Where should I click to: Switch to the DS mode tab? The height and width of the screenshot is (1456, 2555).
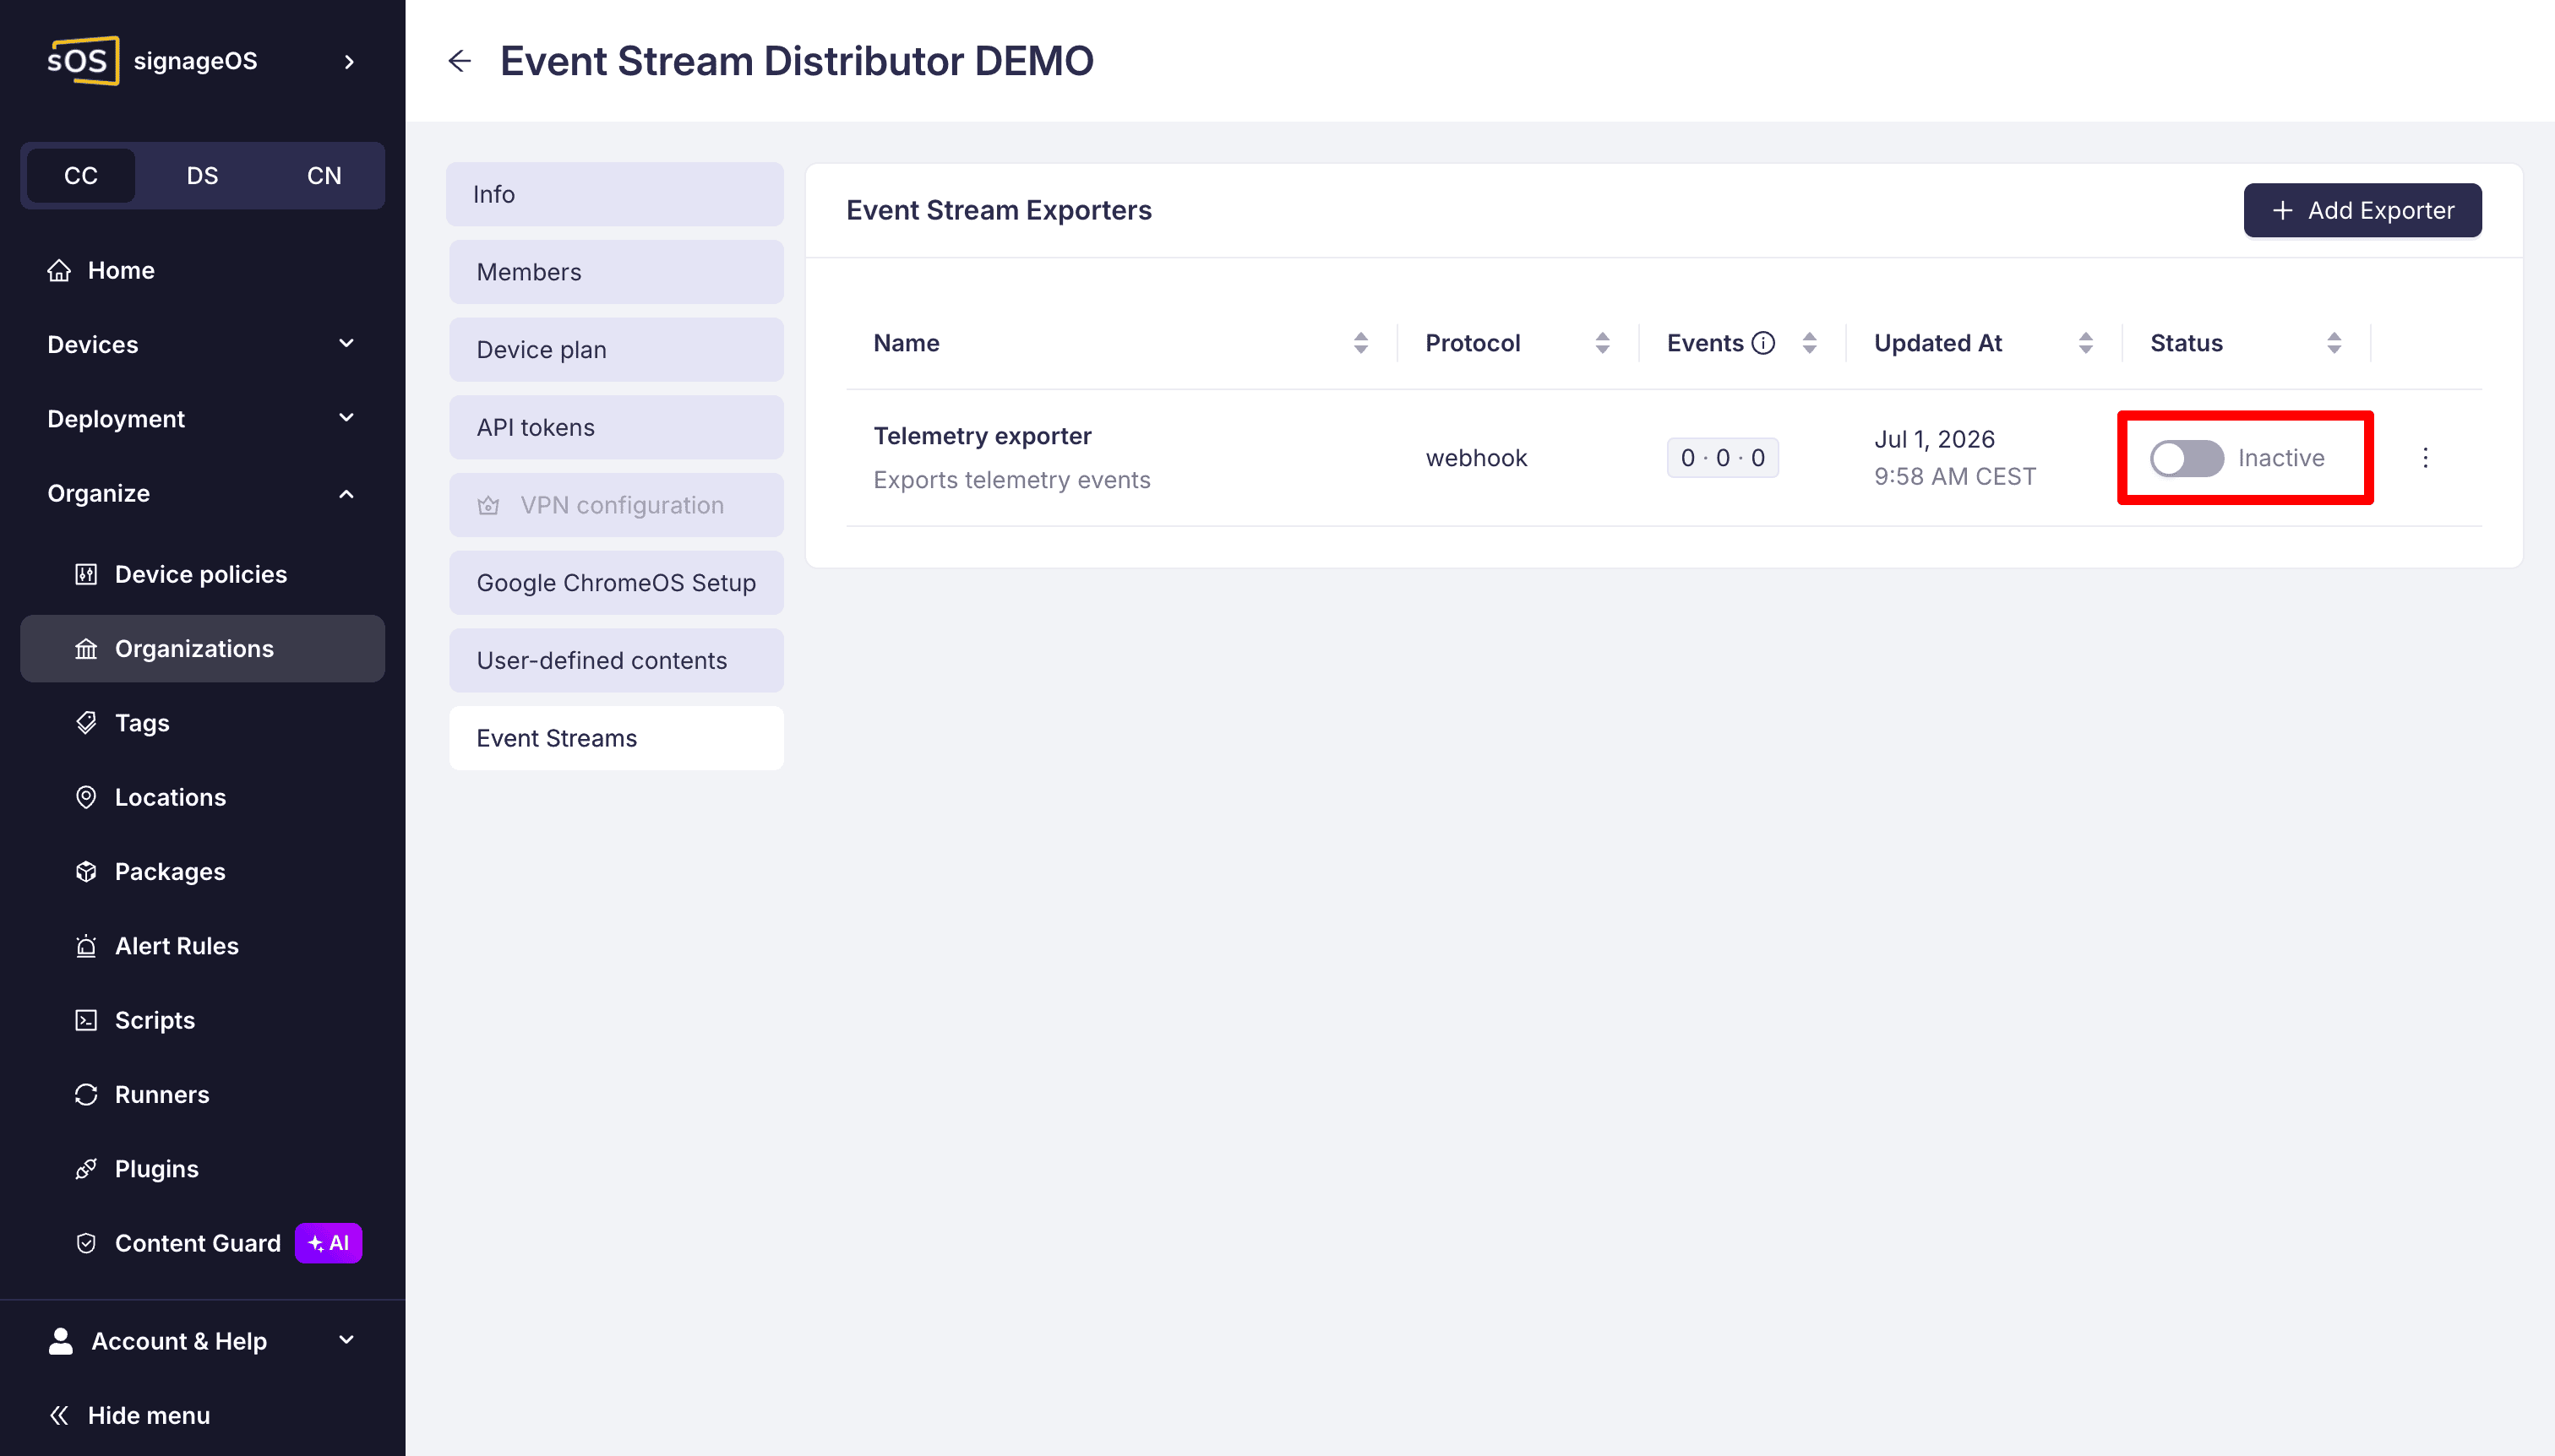tap(202, 175)
